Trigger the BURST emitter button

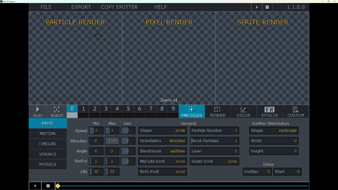click(x=57, y=112)
